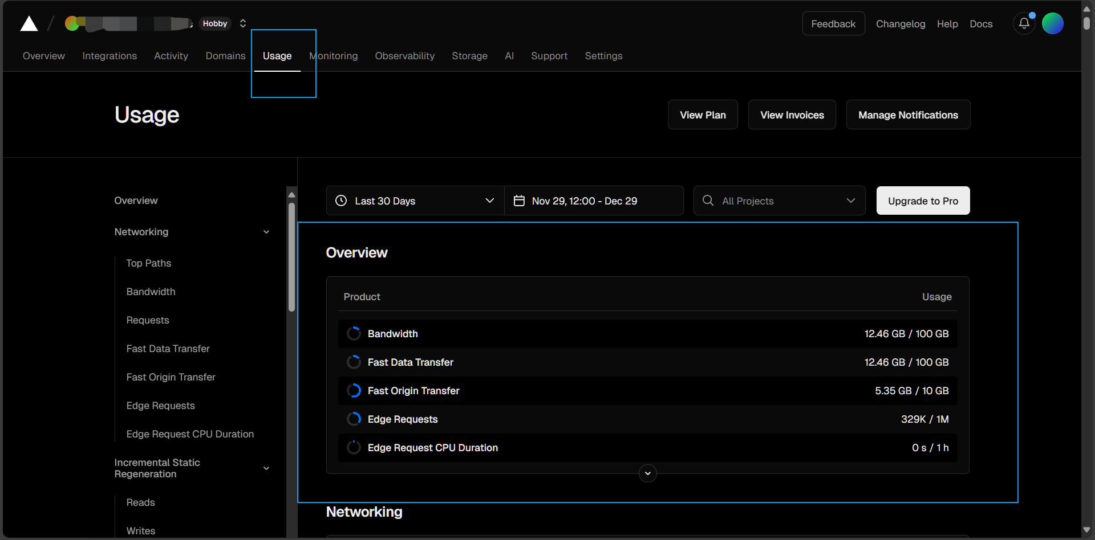Click the View Invoices button
1095x540 pixels.
click(x=792, y=114)
